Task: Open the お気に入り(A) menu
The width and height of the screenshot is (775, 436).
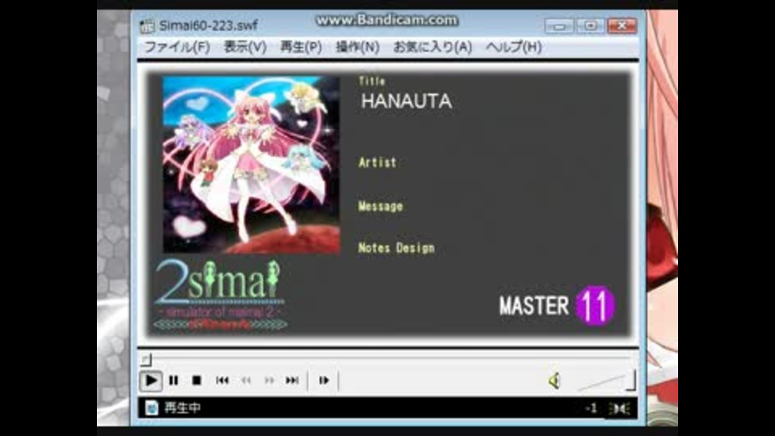Action: coord(433,47)
